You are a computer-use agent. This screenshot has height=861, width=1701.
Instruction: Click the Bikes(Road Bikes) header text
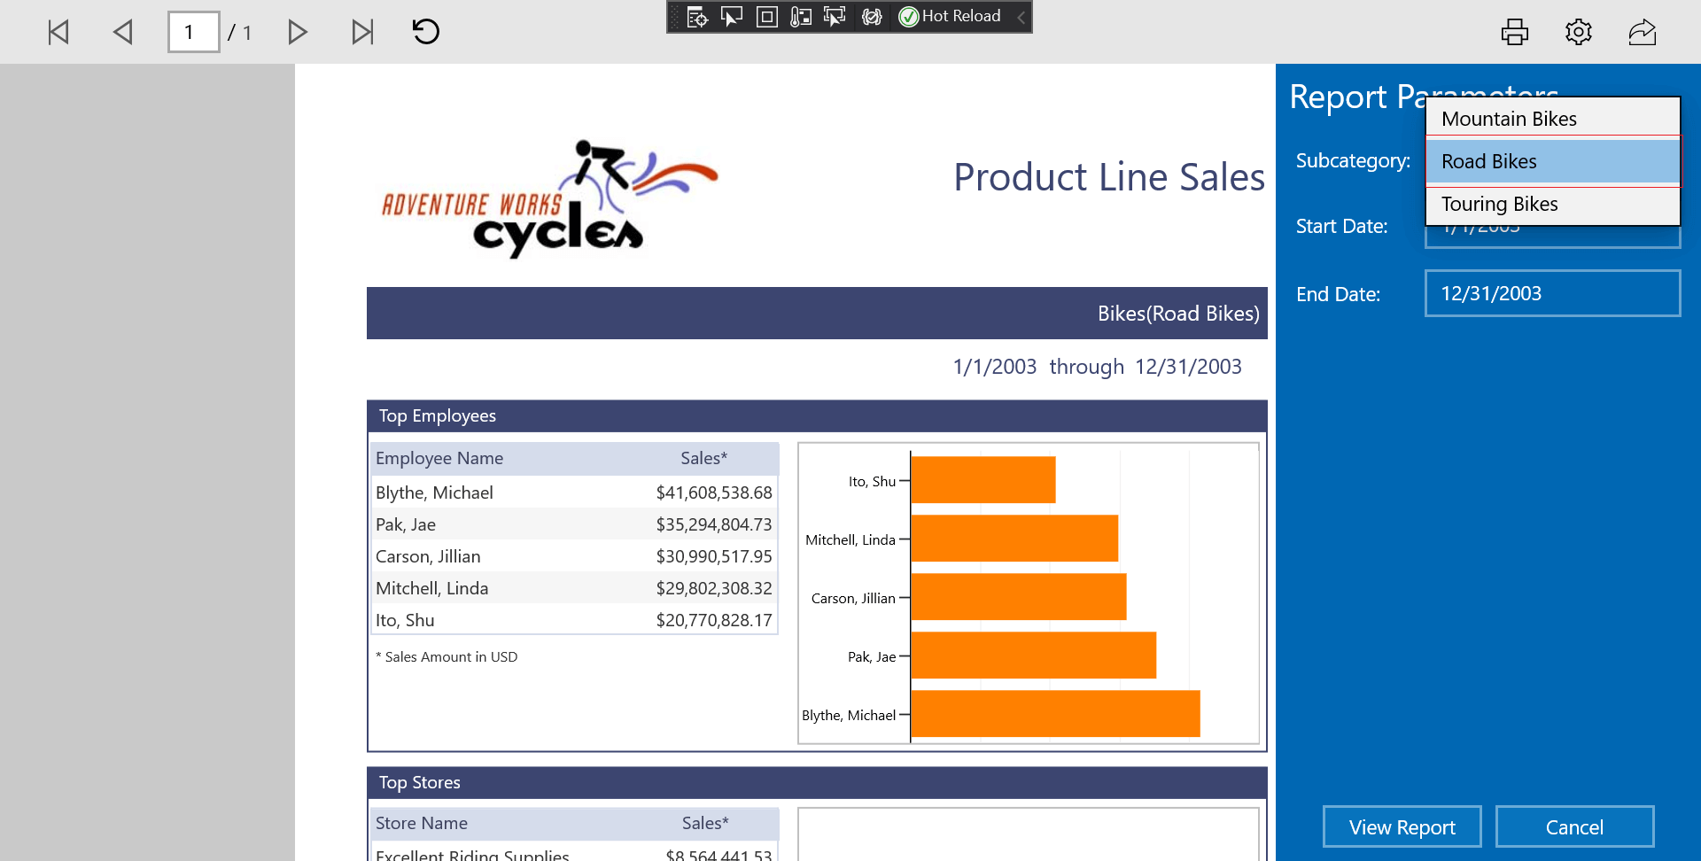(1178, 314)
